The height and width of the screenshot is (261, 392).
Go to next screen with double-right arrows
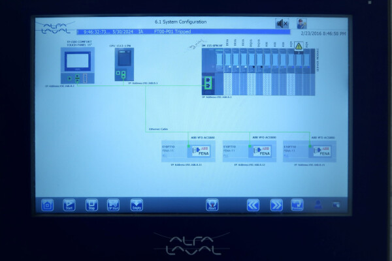coord(276,205)
